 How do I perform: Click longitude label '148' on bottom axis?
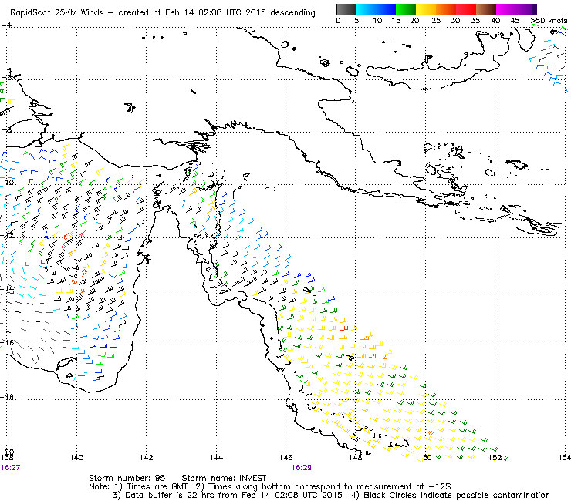(356, 457)
